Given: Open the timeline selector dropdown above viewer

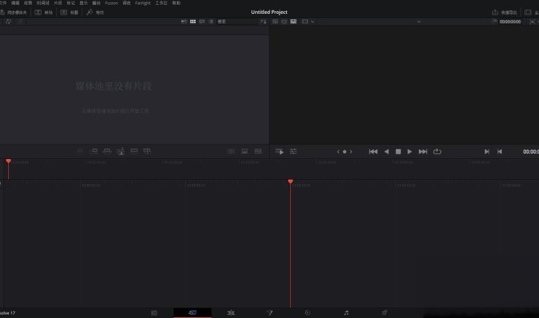Looking at the screenshot, I should [418, 21].
